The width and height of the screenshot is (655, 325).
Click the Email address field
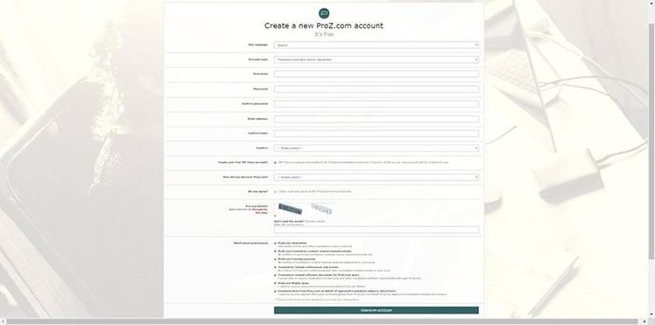coord(376,119)
